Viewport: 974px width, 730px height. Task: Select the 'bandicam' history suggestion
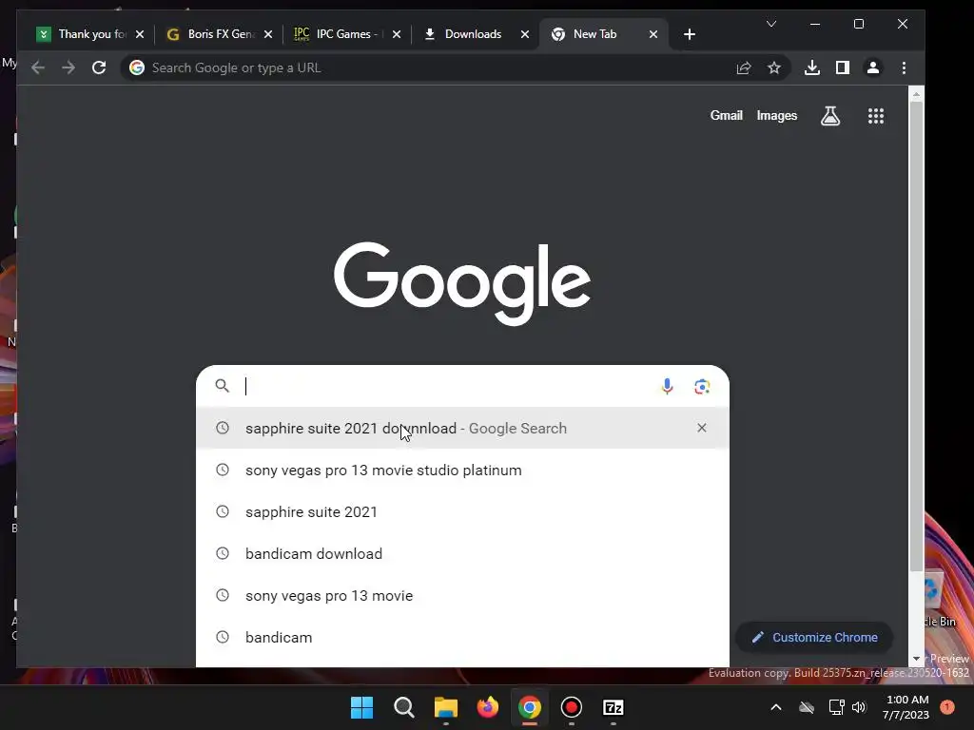tap(462, 637)
